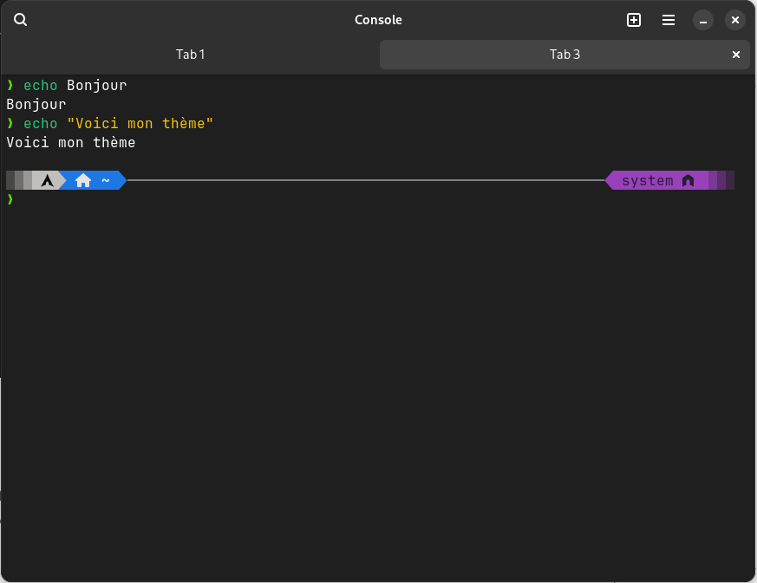Click the quoted "Voici mon thème" string
This screenshot has width=757, height=583.
pyautogui.click(x=140, y=124)
